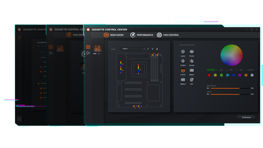Viewport: 263px width, 148px height.
Task: Click the hex color code field
Action: point(251,70)
